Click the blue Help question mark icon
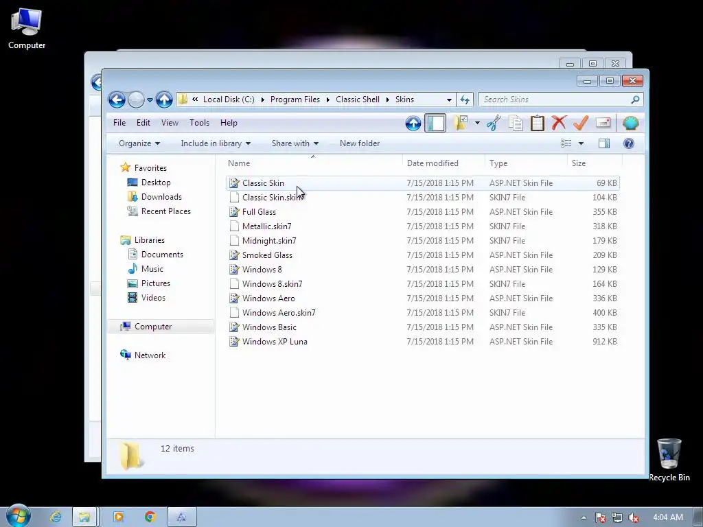703x527 pixels. [629, 143]
